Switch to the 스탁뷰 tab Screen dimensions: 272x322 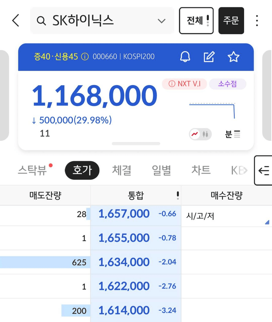click(32, 170)
